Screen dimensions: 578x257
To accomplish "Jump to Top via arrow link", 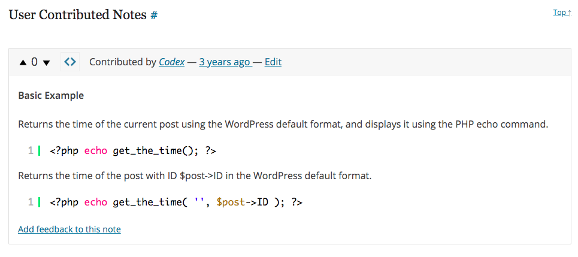I will 562,13.
